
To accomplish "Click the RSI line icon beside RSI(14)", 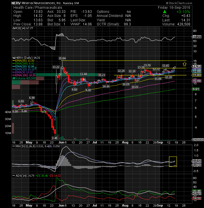I will (x=13, y=28).
